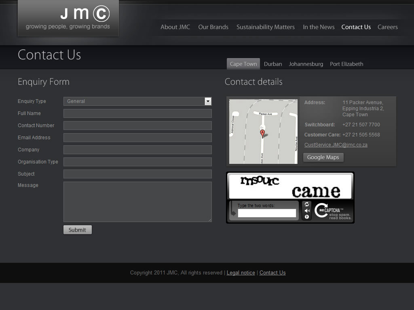Click the reCAPTCHA audio challenge icon
Image resolution: width=414 pixels, height=310 pixels.
[x=307, y=211]
